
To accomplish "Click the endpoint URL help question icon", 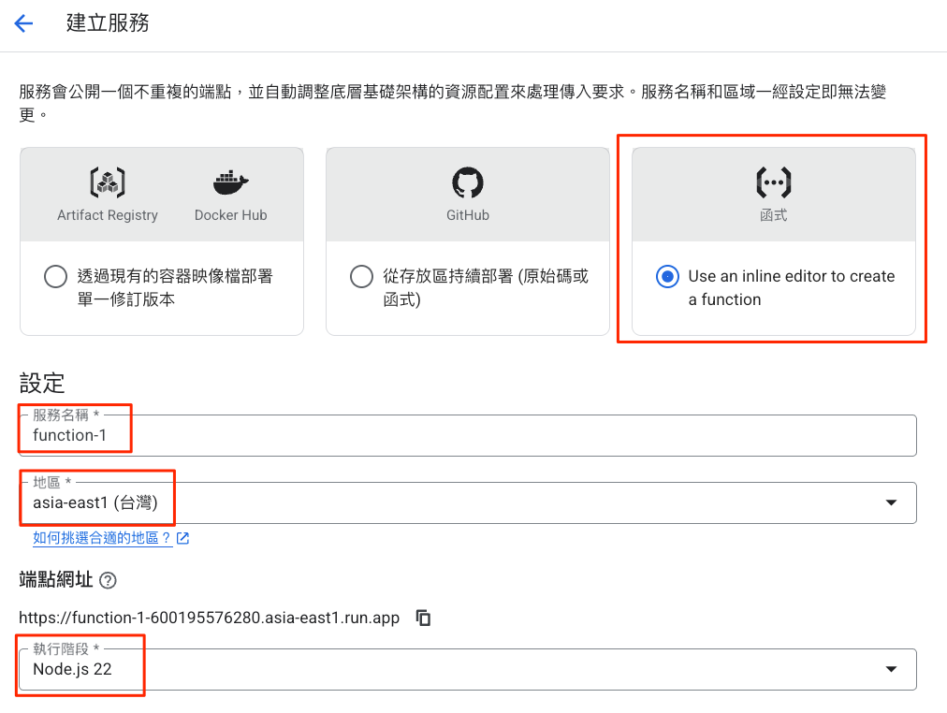I will tap(108, 580).
